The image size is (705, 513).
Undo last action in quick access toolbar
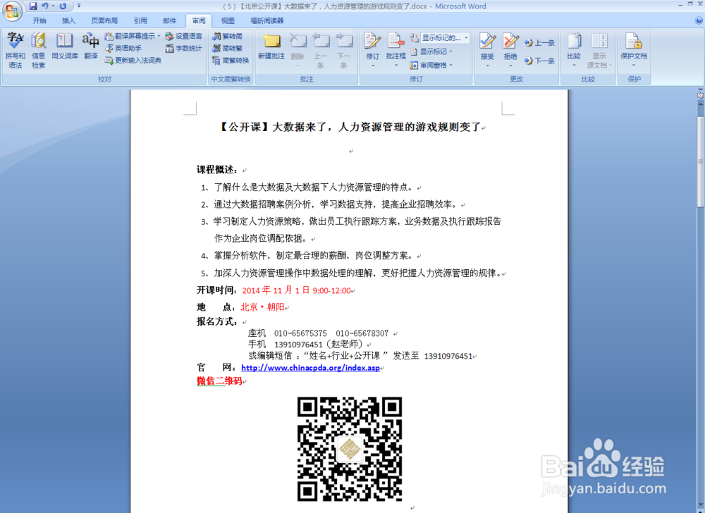45,6
